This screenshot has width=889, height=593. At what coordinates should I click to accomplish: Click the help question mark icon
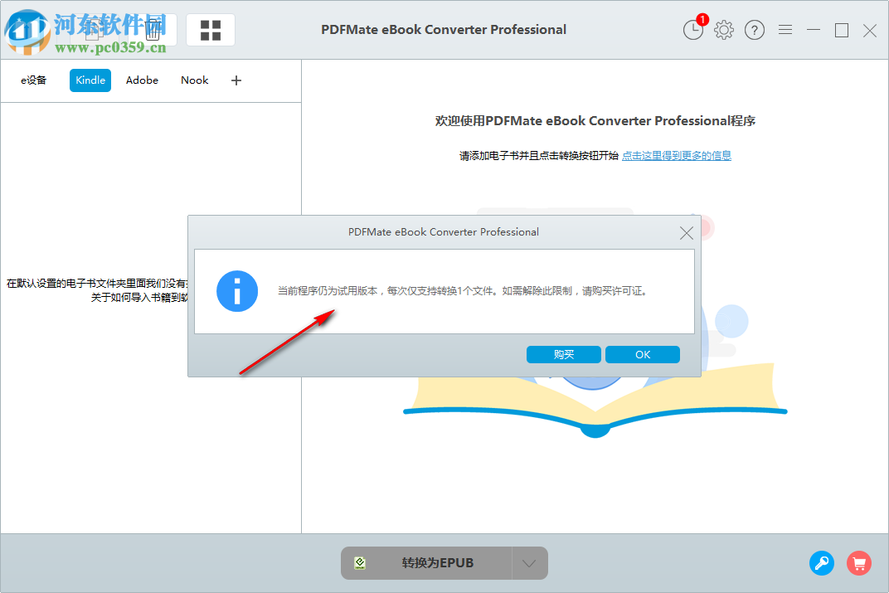754,30
